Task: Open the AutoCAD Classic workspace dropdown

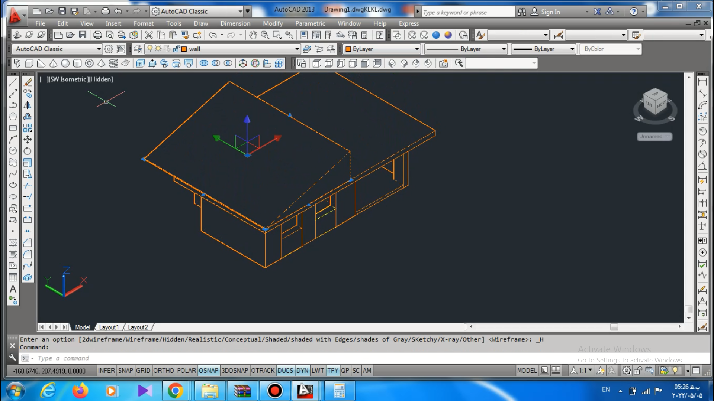Action: [x=99, y=49]
